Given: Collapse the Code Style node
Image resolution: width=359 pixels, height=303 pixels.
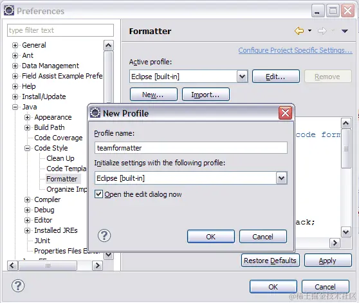Looking at the screenshot, I should tap(27, 148).
